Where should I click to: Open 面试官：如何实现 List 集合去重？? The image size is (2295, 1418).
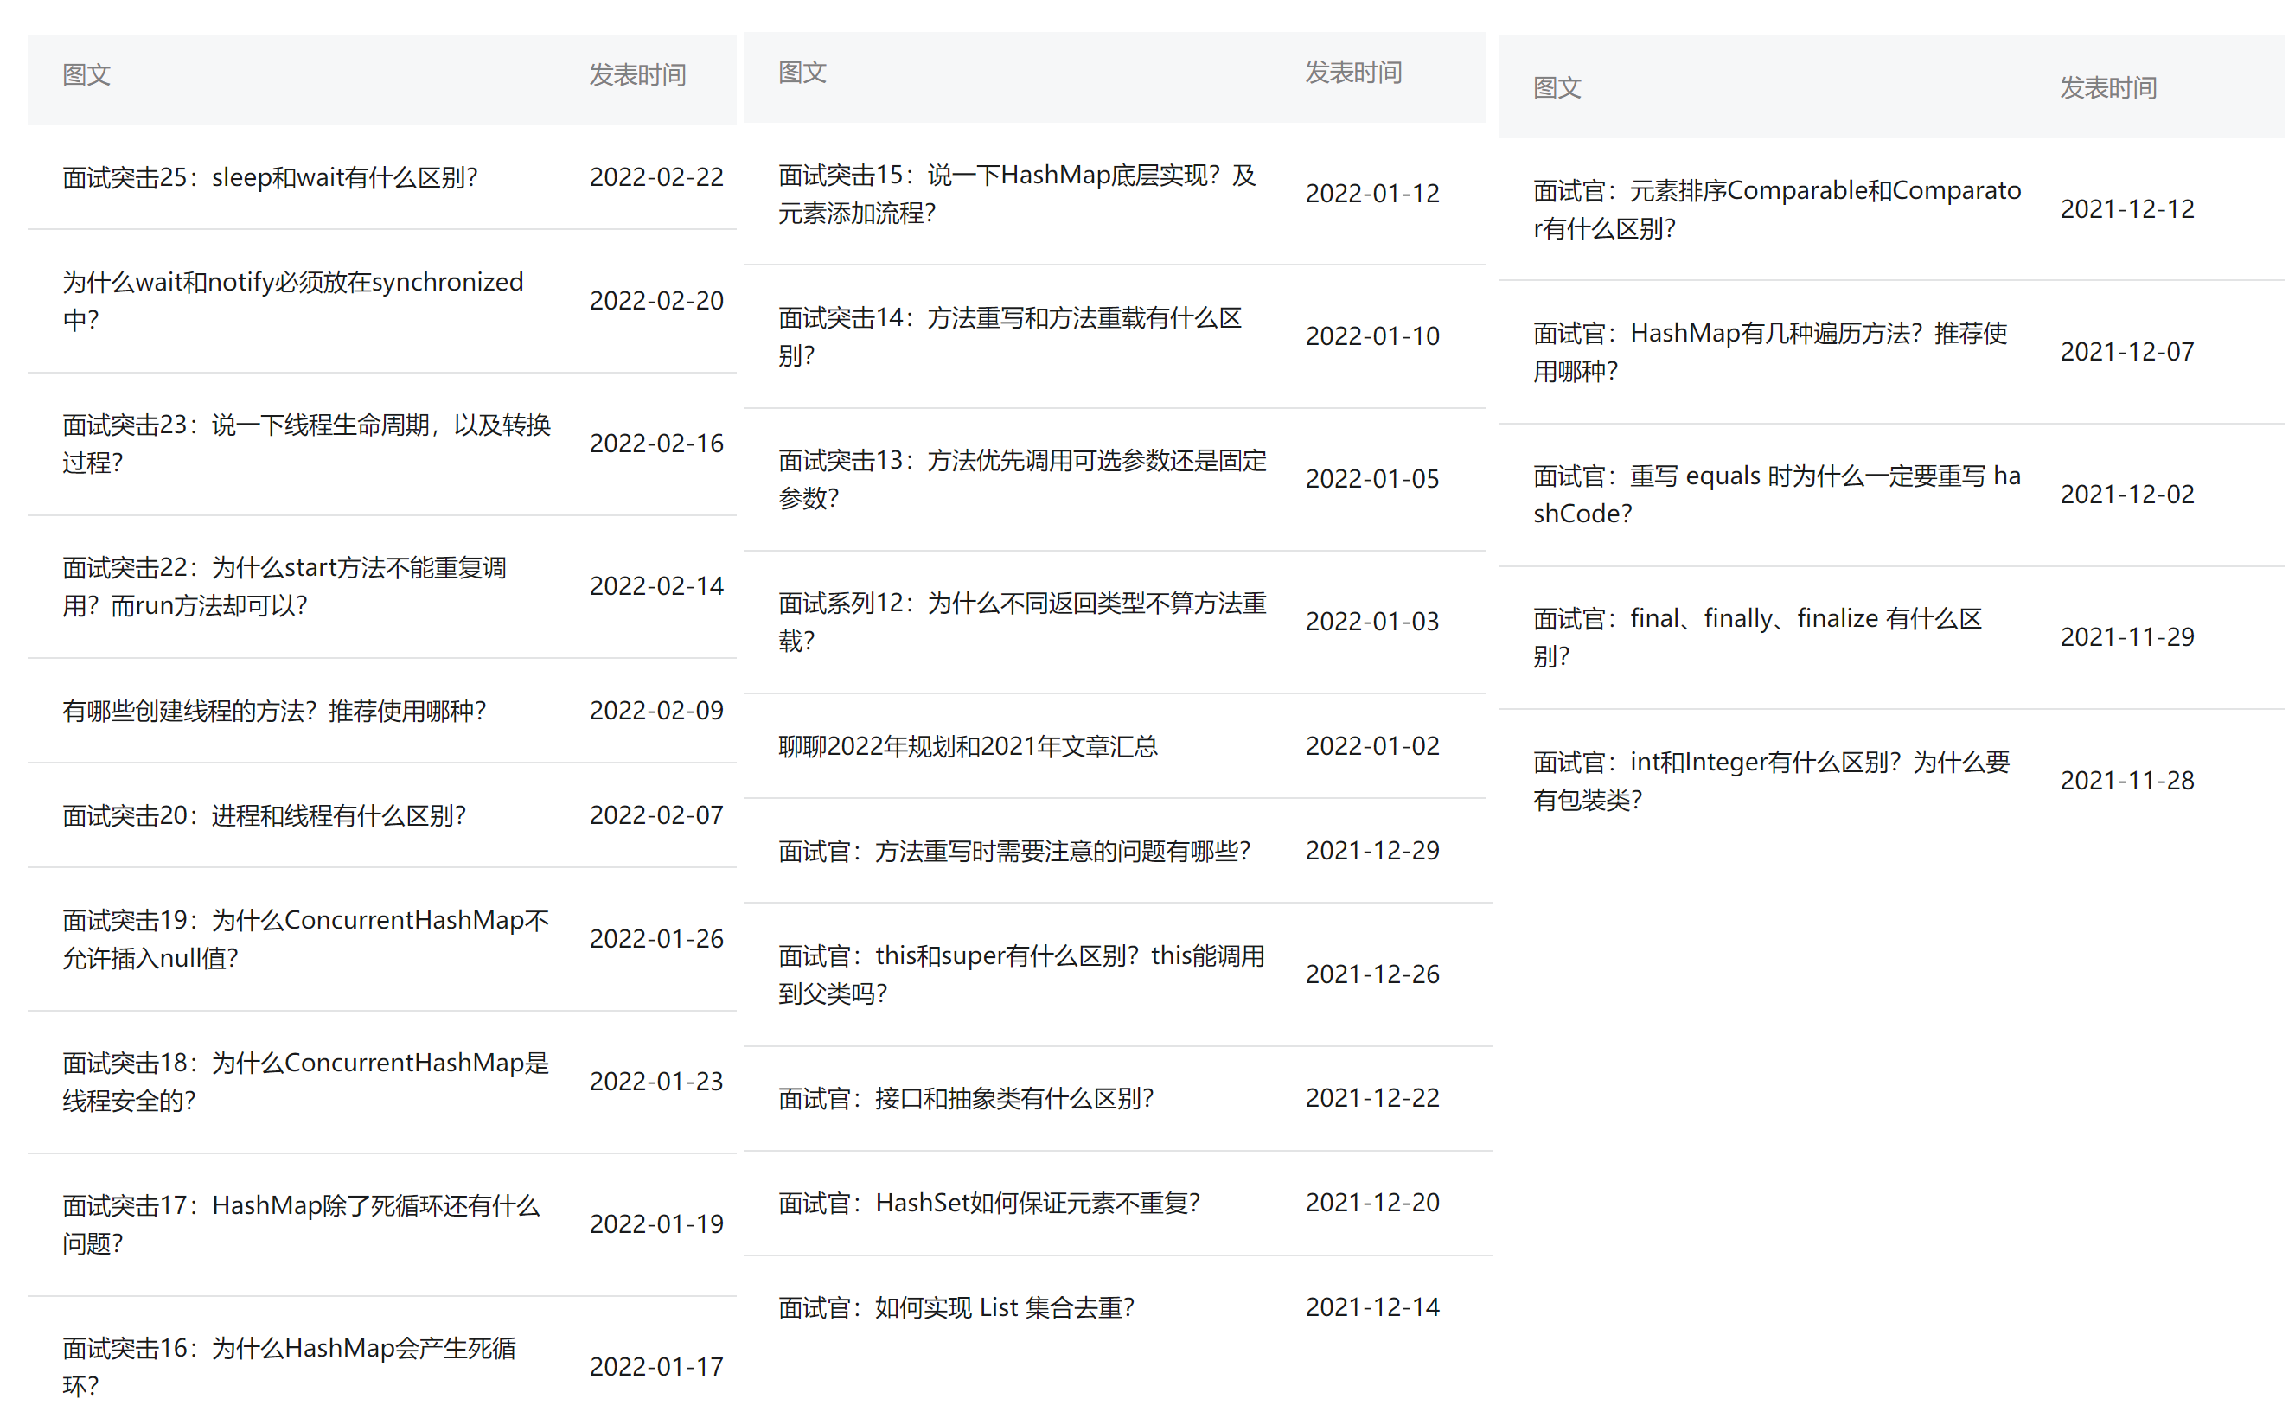click(x=956, y=1308)
